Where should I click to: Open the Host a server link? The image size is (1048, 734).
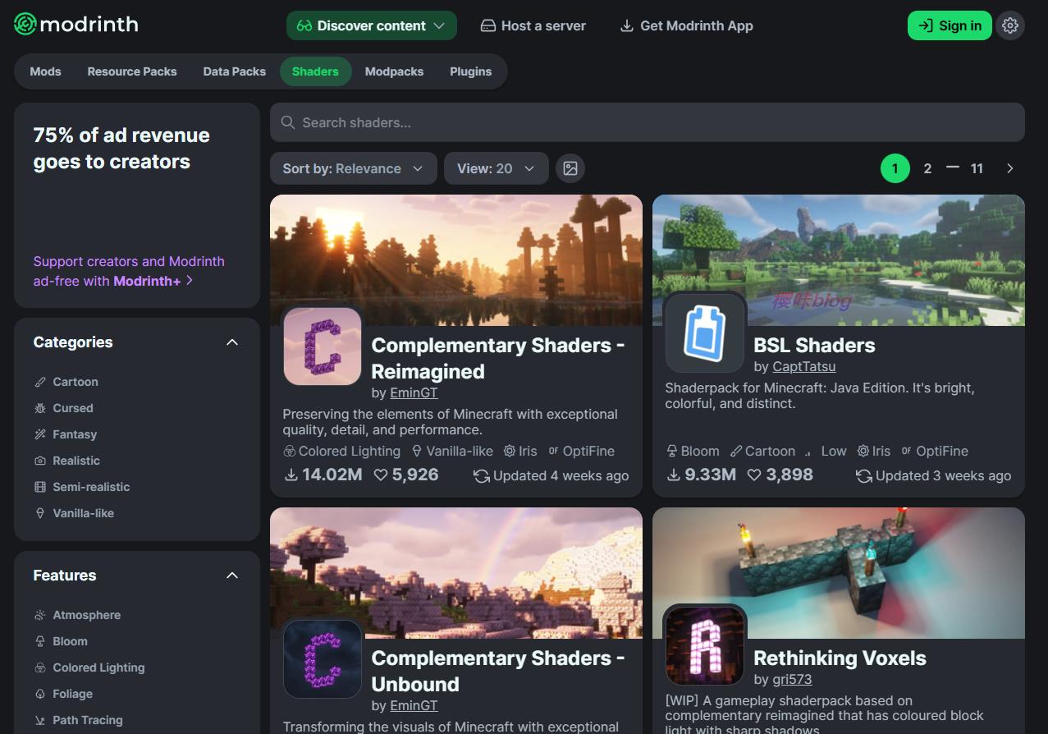533,25
